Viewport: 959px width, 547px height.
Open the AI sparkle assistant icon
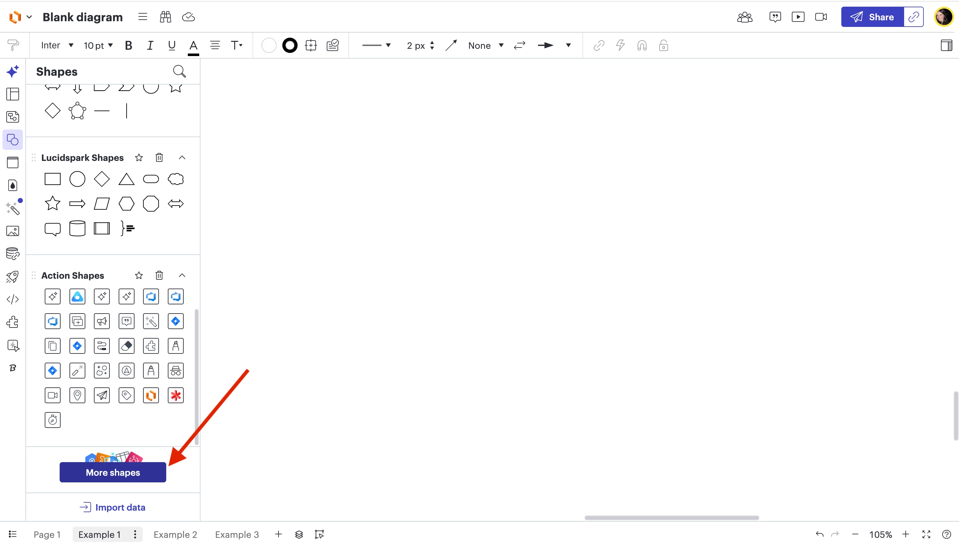(13, 71)
